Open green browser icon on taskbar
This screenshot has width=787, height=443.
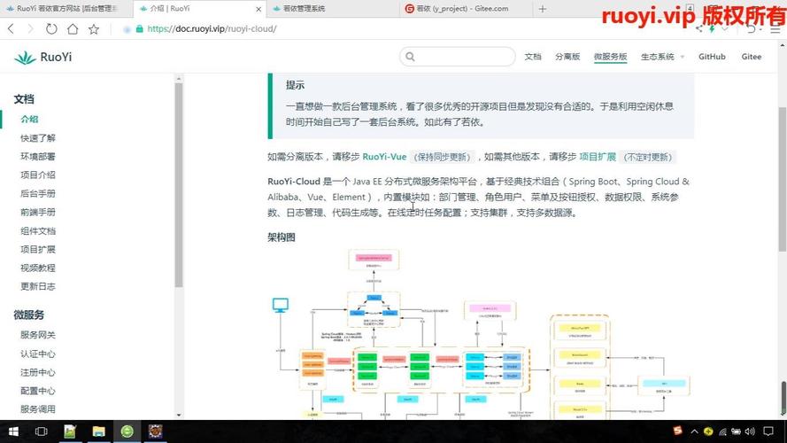tap(127, 431)
